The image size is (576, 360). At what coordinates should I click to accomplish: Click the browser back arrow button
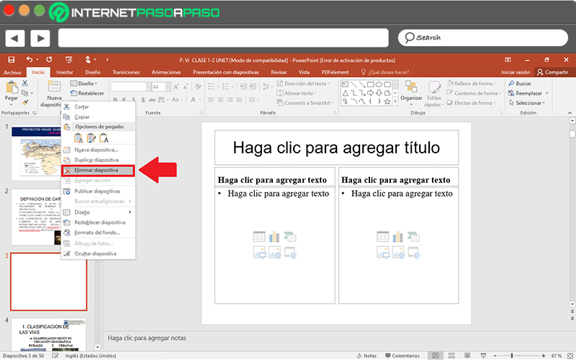click(x=16, y=37)
